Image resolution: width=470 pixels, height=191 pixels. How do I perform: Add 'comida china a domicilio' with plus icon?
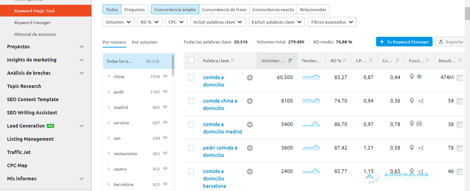point(249,101)
